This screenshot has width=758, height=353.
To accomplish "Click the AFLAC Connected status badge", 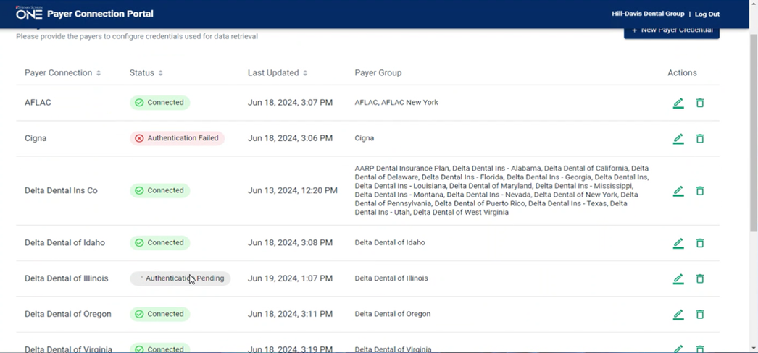I will 159,103.
